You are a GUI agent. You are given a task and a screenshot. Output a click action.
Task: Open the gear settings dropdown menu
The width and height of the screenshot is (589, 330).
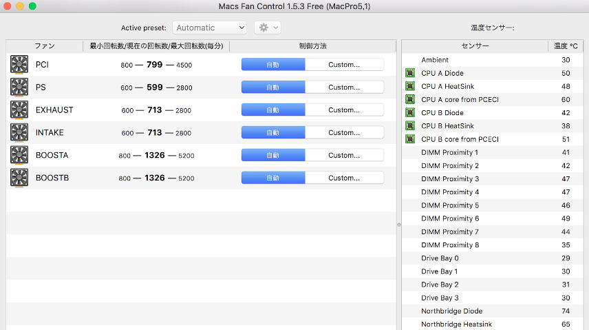tap(267, 28)
